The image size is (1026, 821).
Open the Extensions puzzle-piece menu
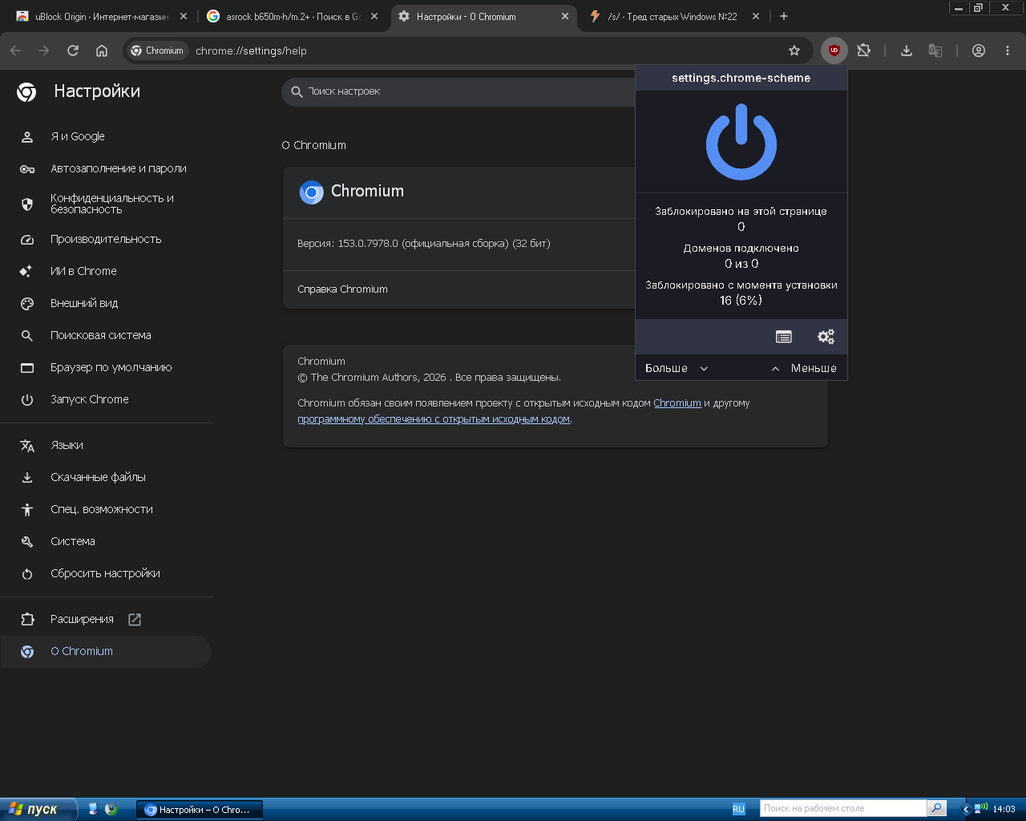(x=863, y=51)
